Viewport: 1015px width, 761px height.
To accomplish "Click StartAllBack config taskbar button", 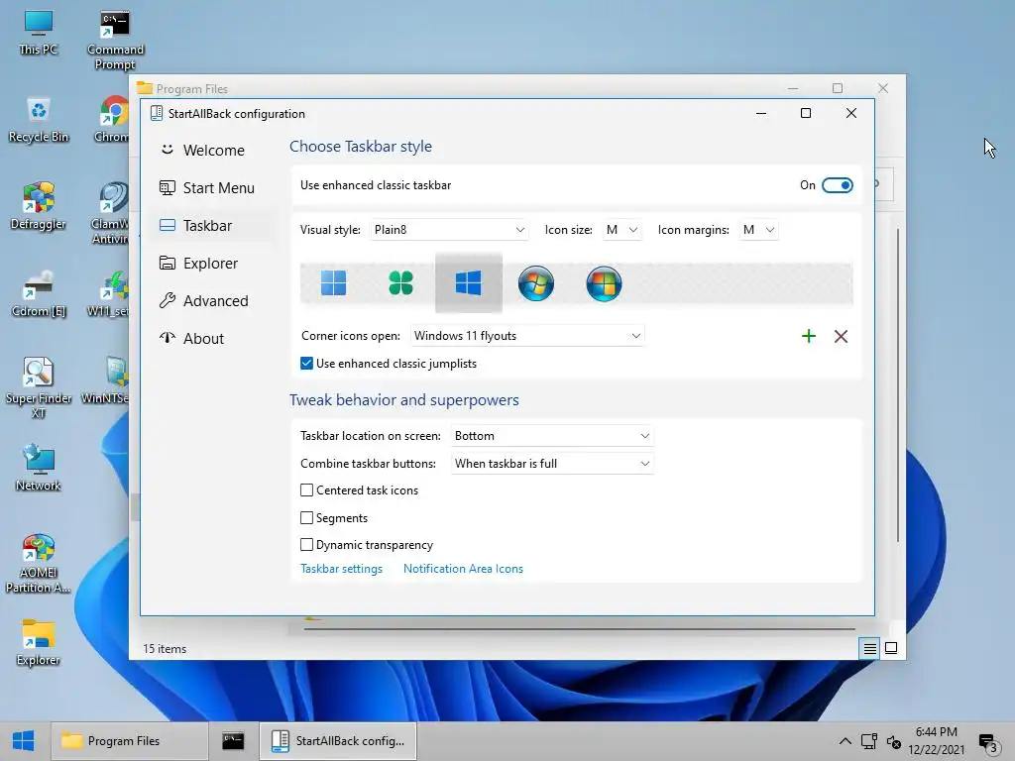I will (338, 741).
